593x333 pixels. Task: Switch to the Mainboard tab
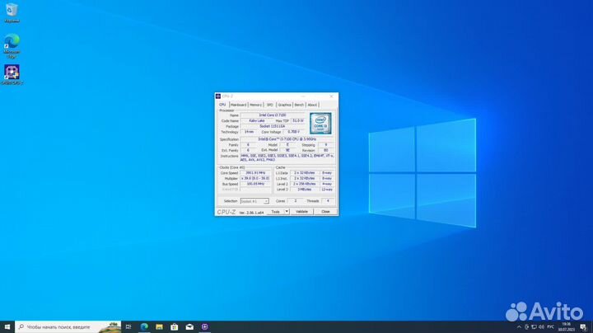238,105
